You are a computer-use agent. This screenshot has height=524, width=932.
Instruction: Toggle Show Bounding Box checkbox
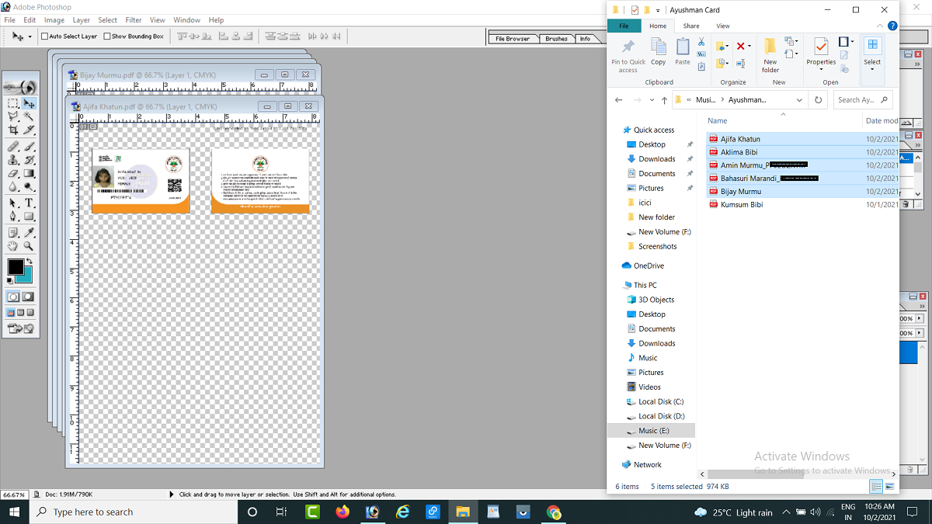pyautogui.click(x=107, y=36)
